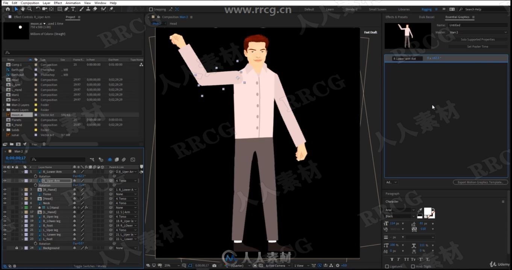Click the Home icon in the toolbar
Viewport: 512px width, 270px height.
coord(8,9)
